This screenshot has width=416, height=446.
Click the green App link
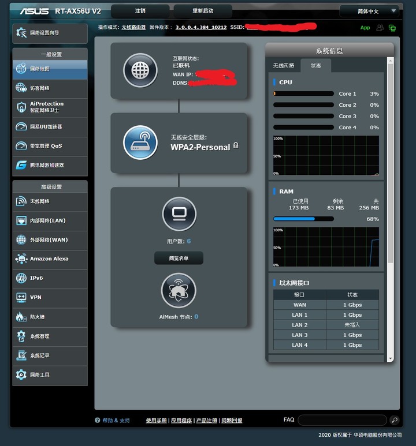click(x=365, y=28)
